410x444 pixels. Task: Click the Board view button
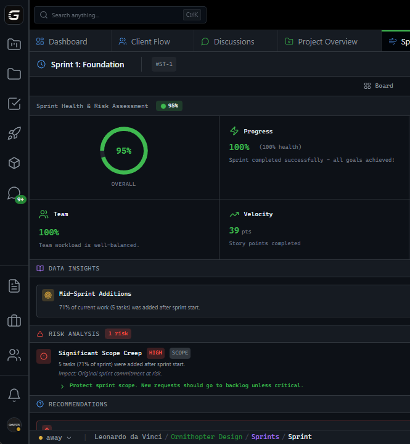click(379, 86)
